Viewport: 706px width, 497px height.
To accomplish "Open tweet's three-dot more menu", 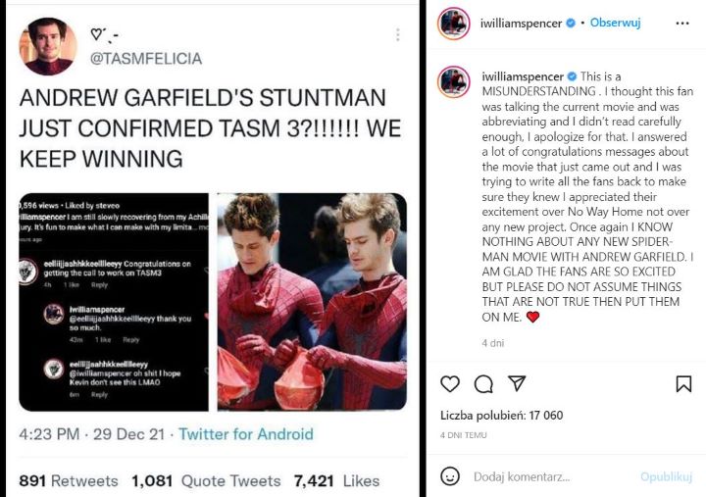I will pos(397,34).
